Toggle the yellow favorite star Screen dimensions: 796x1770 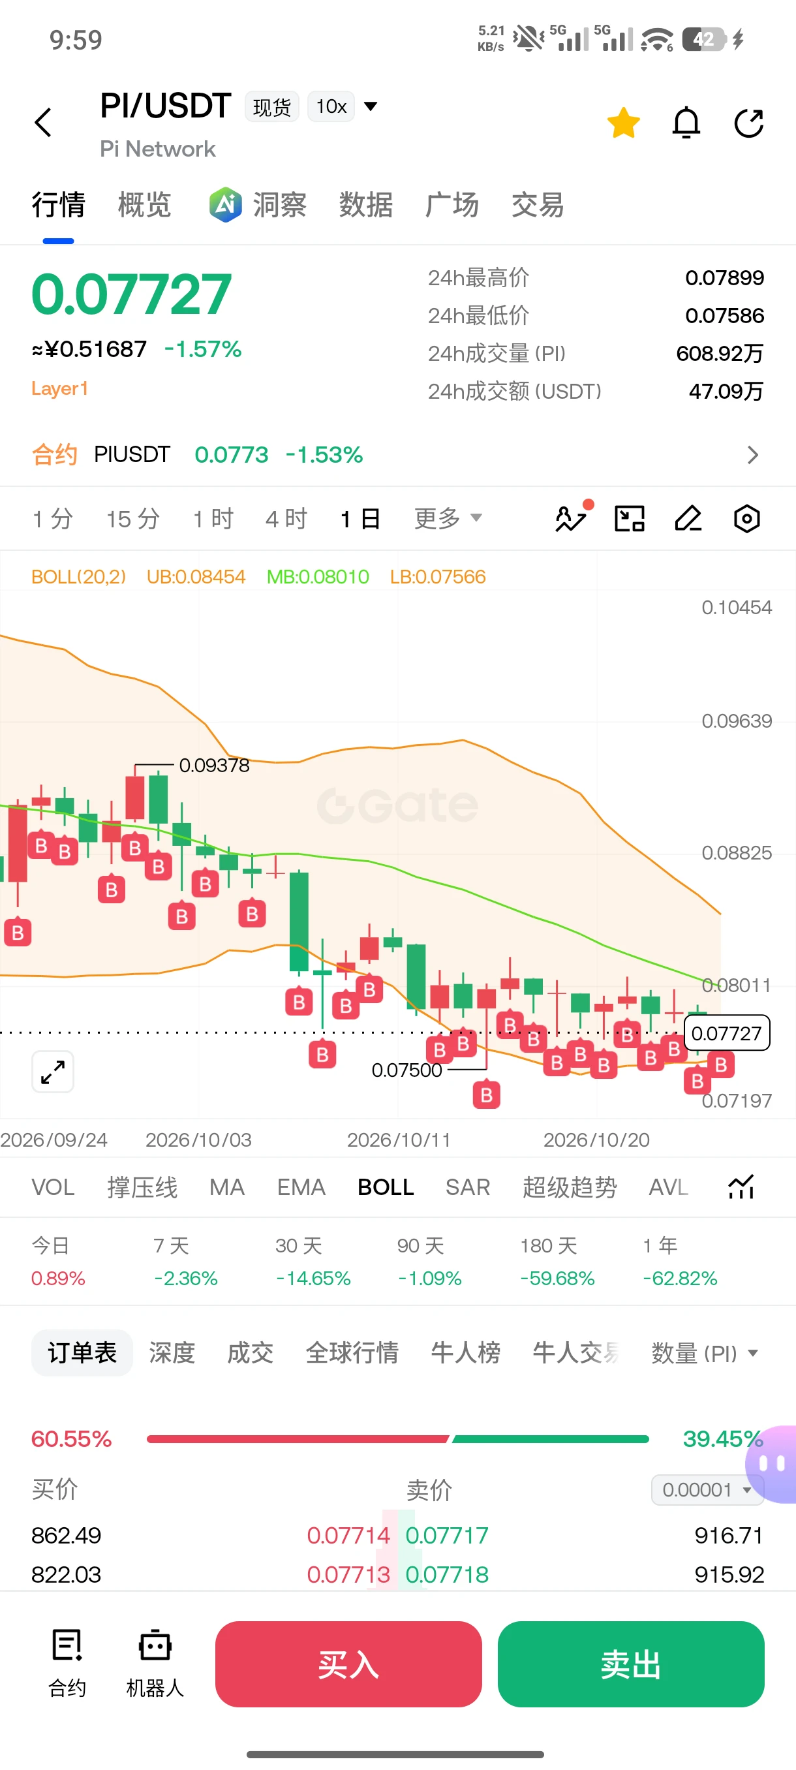pos(624,123)
